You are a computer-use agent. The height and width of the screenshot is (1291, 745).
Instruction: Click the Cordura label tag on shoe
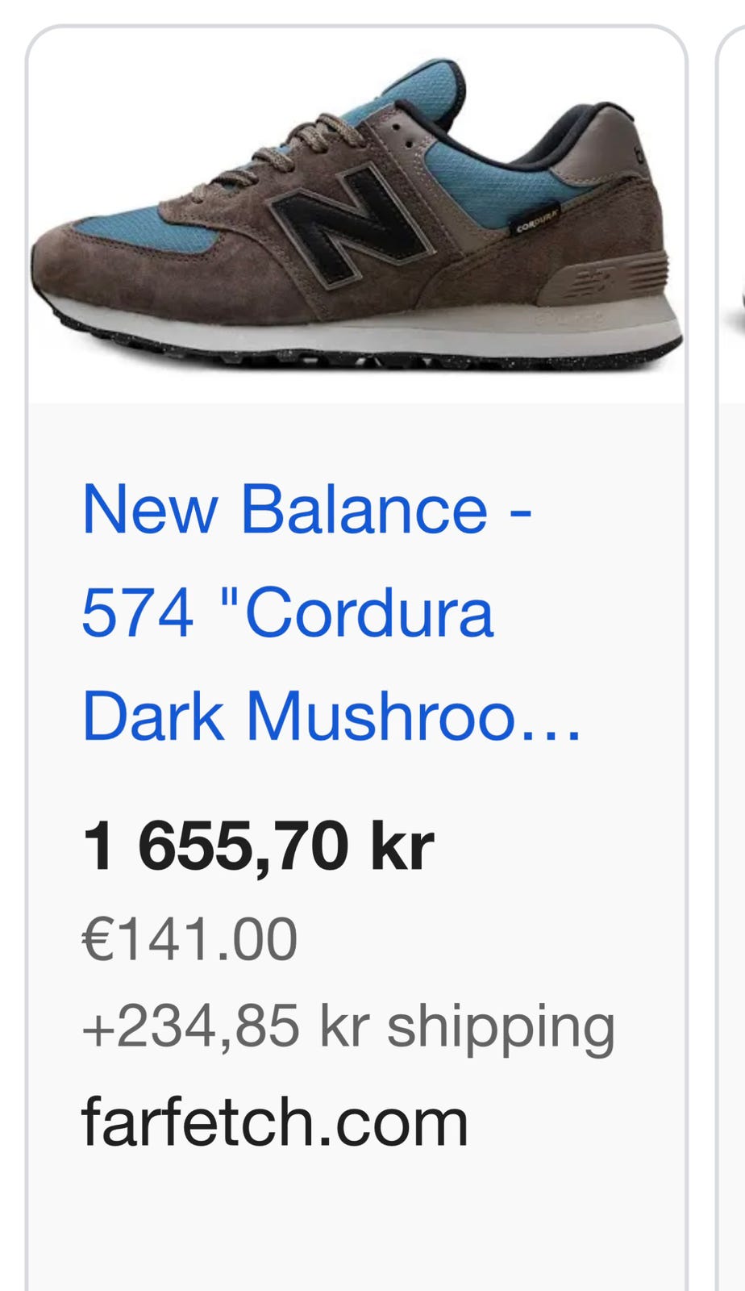pyautogui.click(x=535, y=220)
